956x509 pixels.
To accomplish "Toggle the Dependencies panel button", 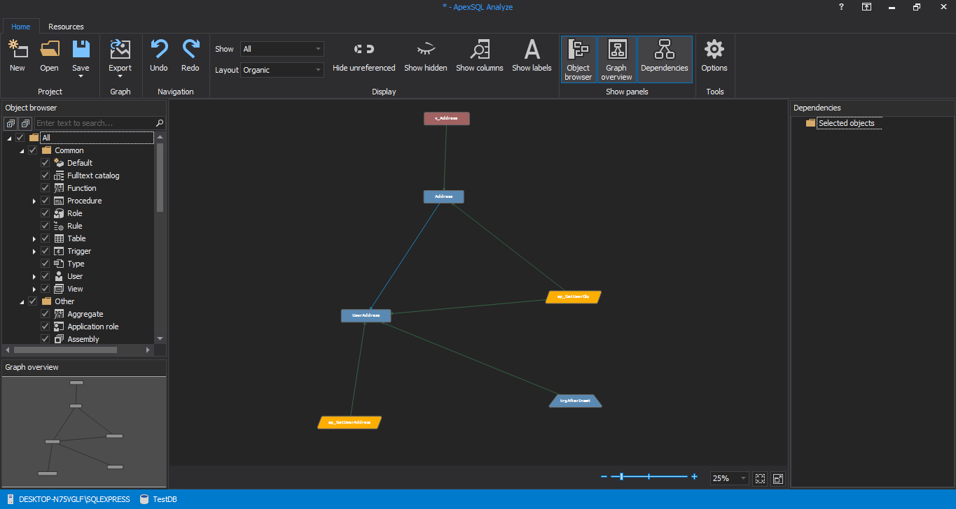I will (x=664, y=59).
